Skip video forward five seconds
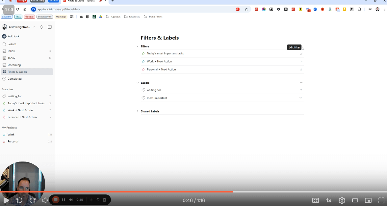Image resolution: width=387 pixels, height=206 pixels. [x=33, y=200]
